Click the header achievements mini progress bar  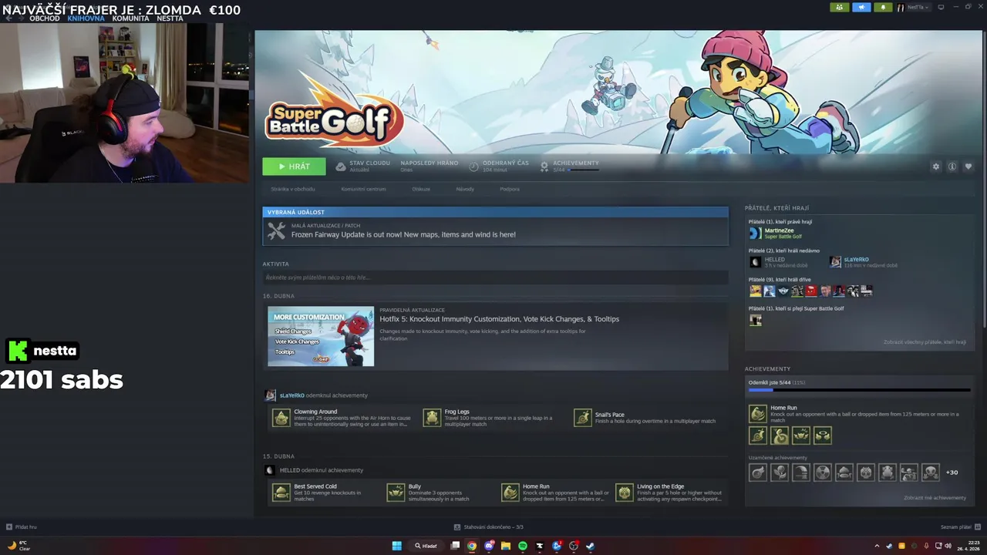(x=584, y=170)
